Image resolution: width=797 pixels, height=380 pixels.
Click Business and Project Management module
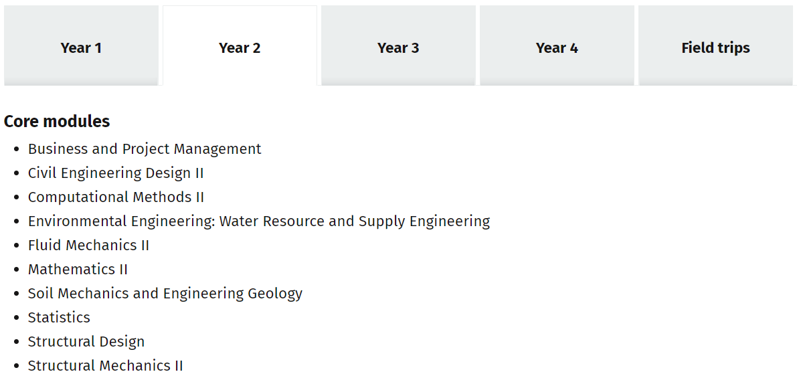tap(145, 149)
